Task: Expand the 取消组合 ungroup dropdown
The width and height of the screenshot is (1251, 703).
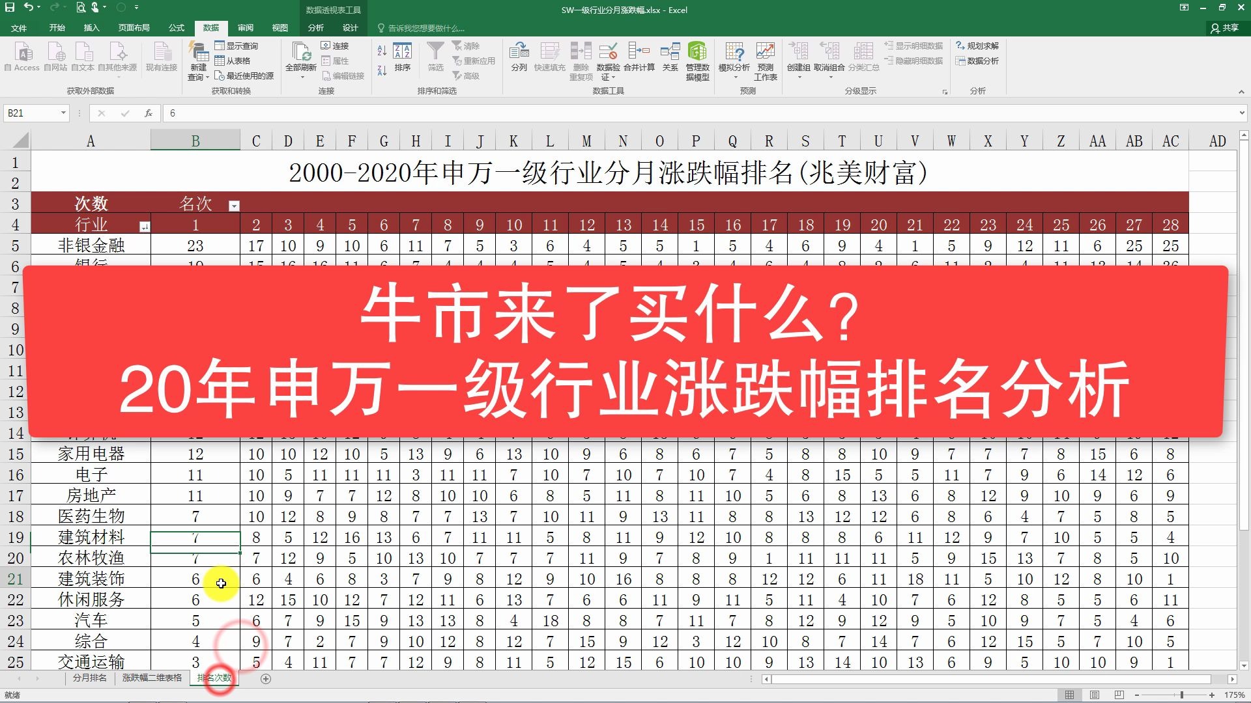Action: click(x=830, y=77)
